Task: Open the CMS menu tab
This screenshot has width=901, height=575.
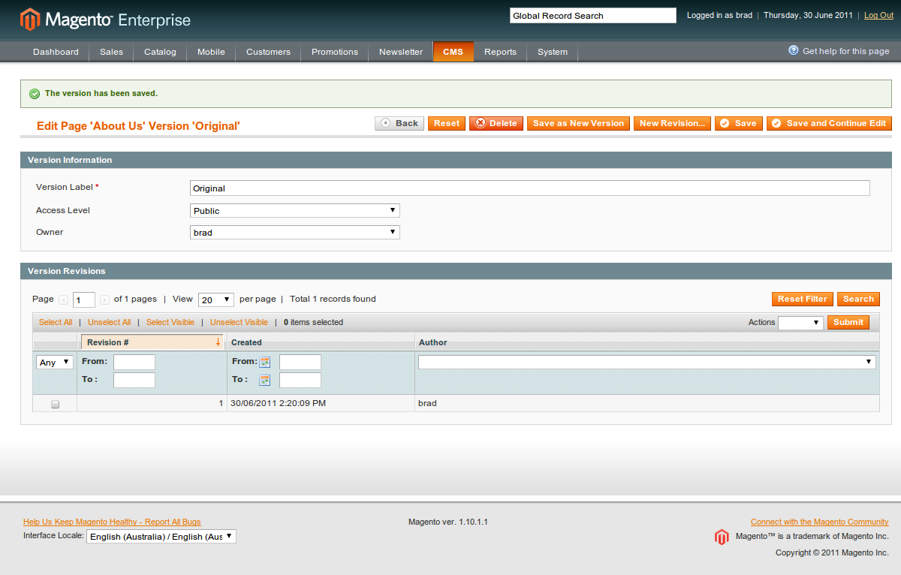Action: (454, 52)
